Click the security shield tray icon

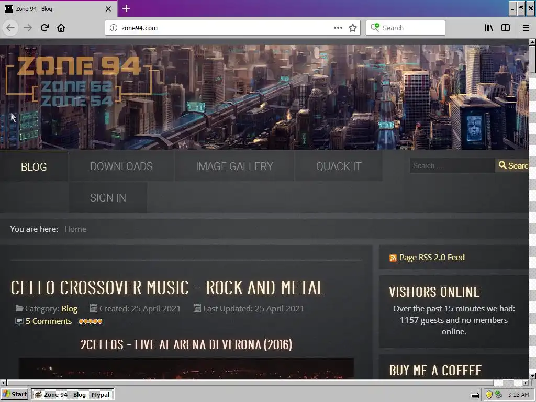(x=489, y=395)
